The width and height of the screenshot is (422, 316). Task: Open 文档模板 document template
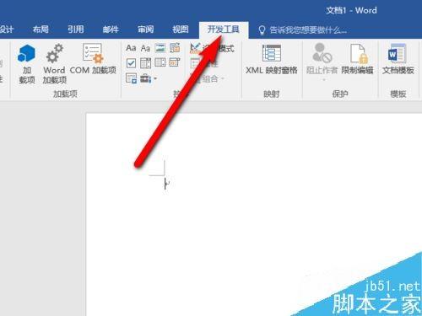[x=398, y=59]
